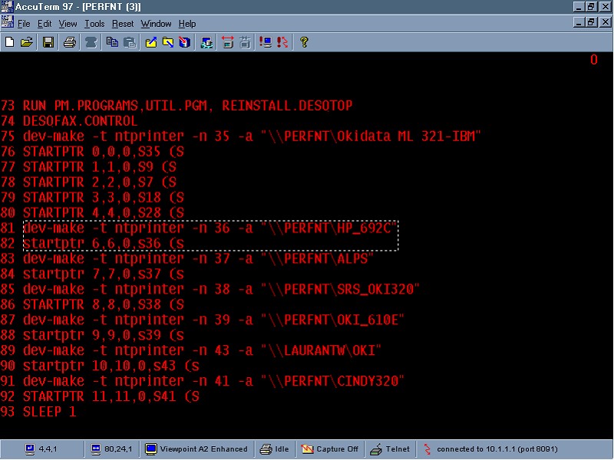
Task: Click line 79 'STARTPTR 3,3,0,S18 (S'
Action: point(104,198)
